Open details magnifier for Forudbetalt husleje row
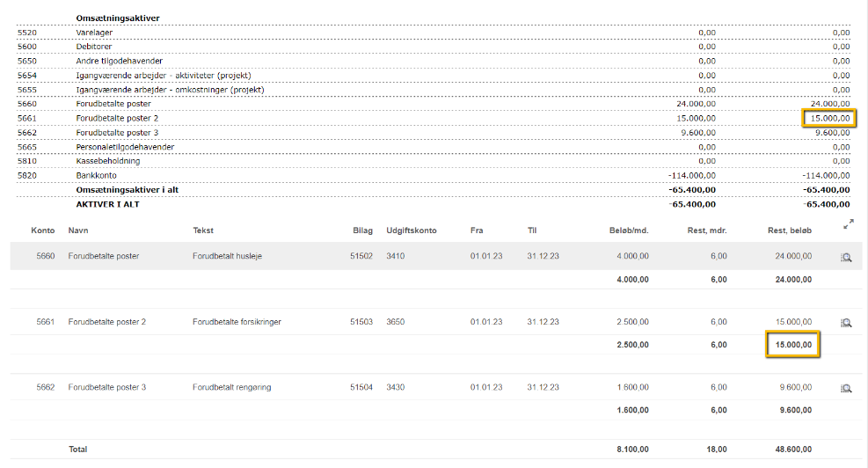868x468 pixels. (x=846, y=257)
